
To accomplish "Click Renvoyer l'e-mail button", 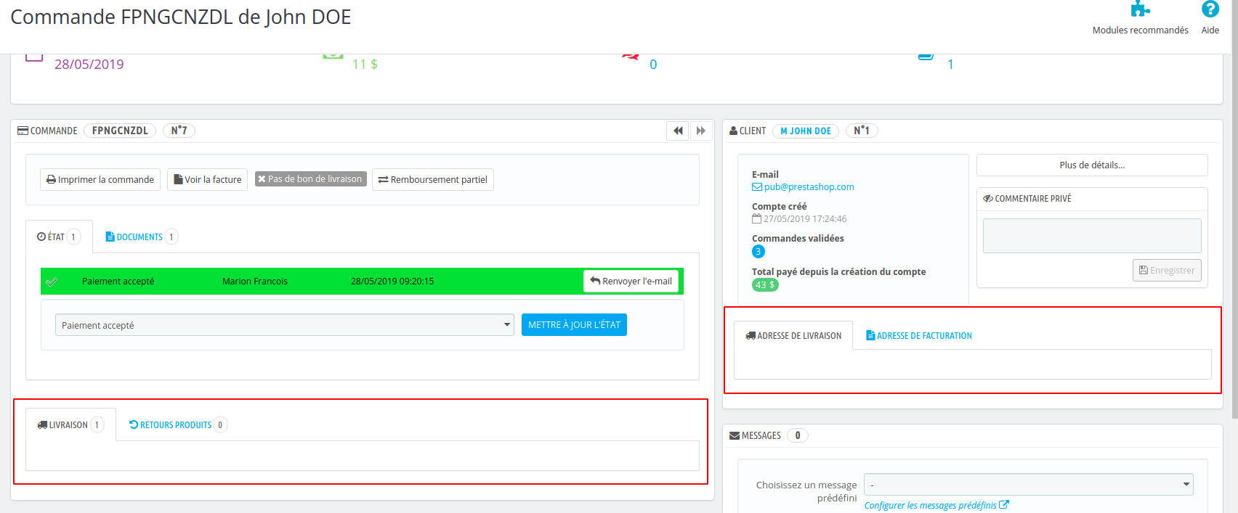I will pos(631,282).
